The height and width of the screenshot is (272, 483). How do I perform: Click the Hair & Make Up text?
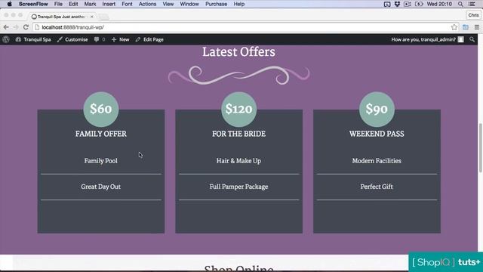pos(238,161)
